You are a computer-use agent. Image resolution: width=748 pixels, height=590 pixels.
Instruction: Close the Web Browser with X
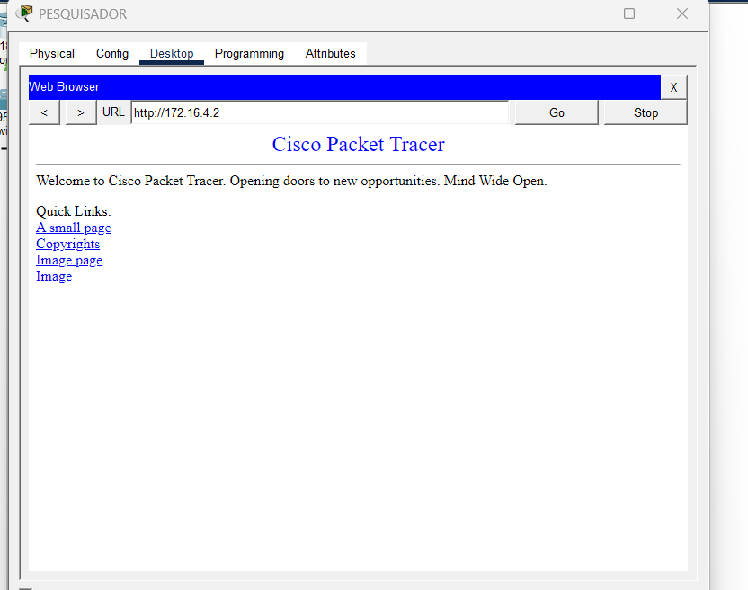pyautogui.click(x=673, y=87)
